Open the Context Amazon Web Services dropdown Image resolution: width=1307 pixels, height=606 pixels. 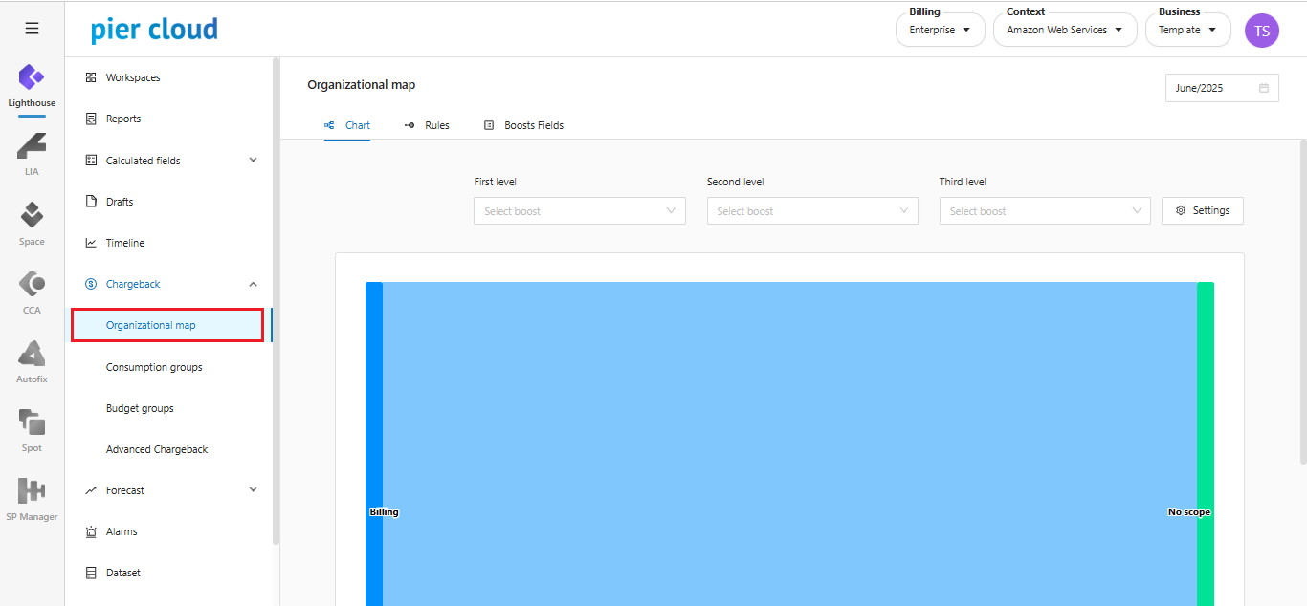(x=1064, y=30)
